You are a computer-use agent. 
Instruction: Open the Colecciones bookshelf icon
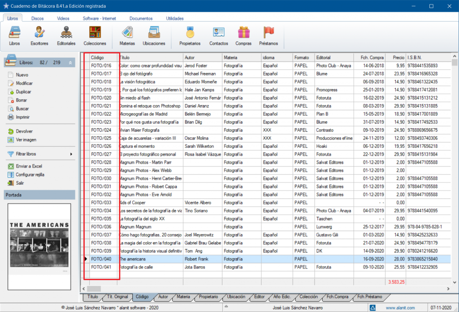point(95,33)
